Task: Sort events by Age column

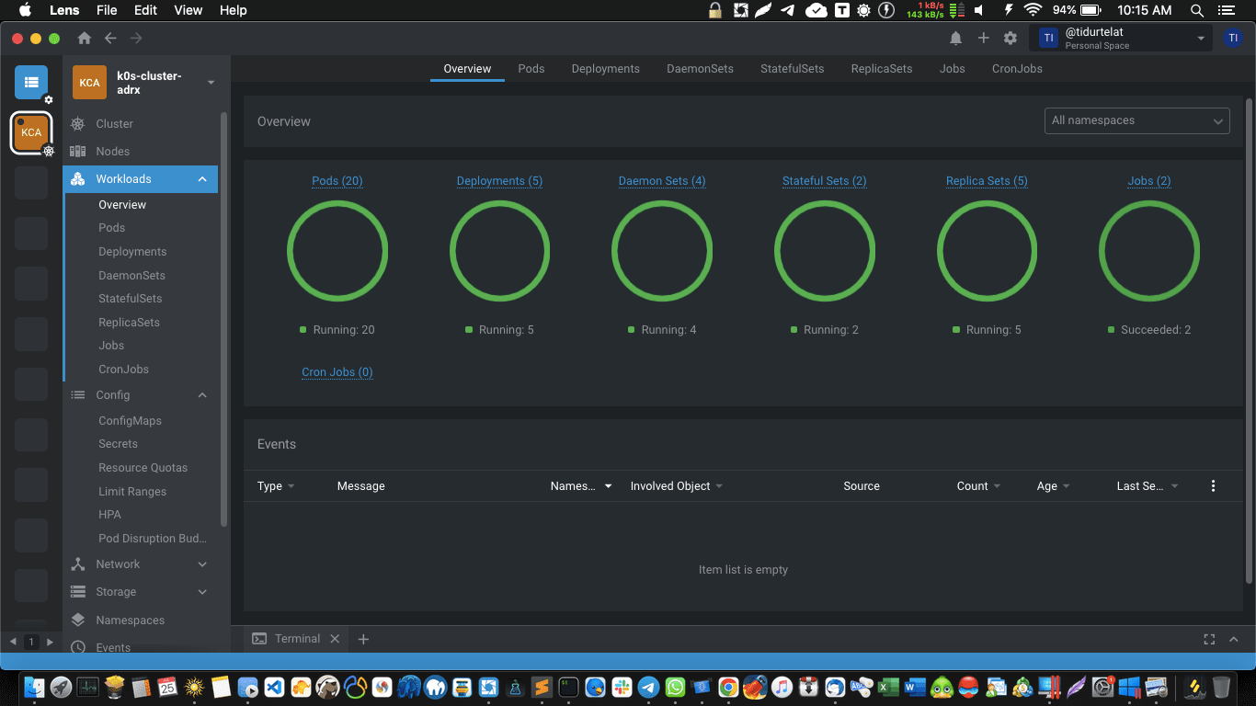Action: point(1053,486)
